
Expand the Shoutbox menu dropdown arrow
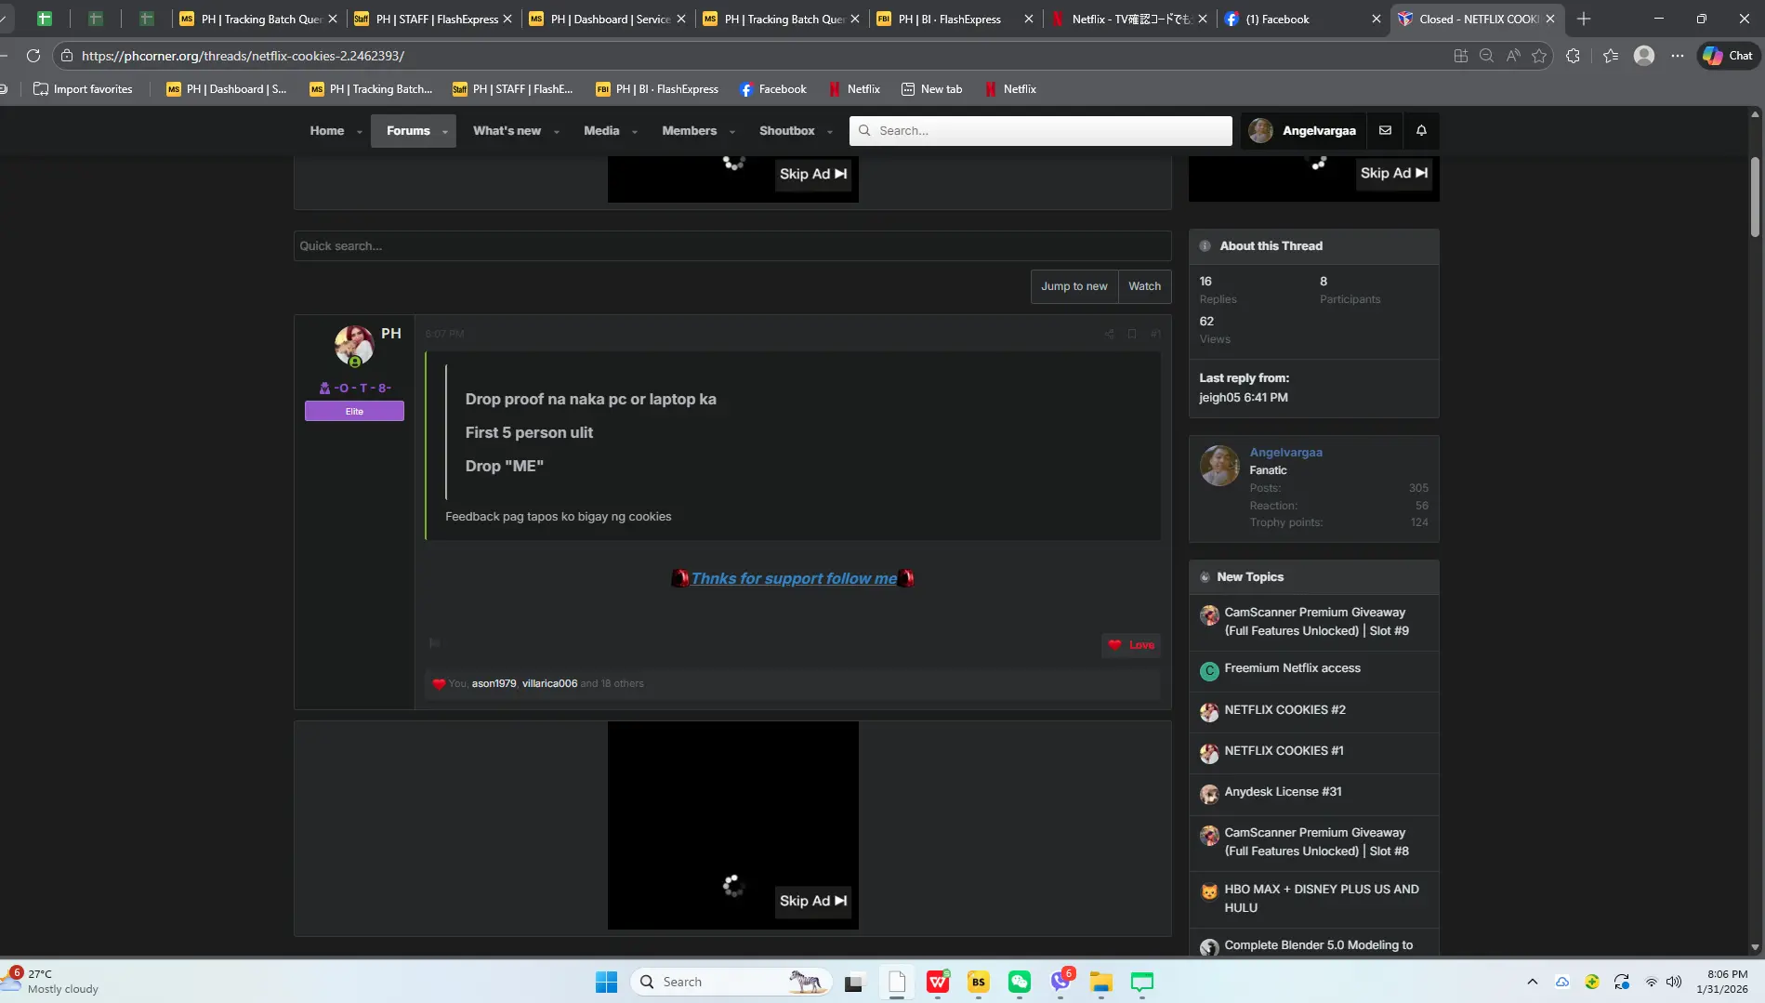tap(830, 132)
